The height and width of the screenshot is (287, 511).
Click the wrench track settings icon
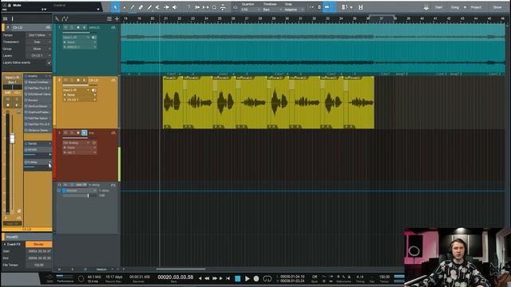click(x=57, y=19)
